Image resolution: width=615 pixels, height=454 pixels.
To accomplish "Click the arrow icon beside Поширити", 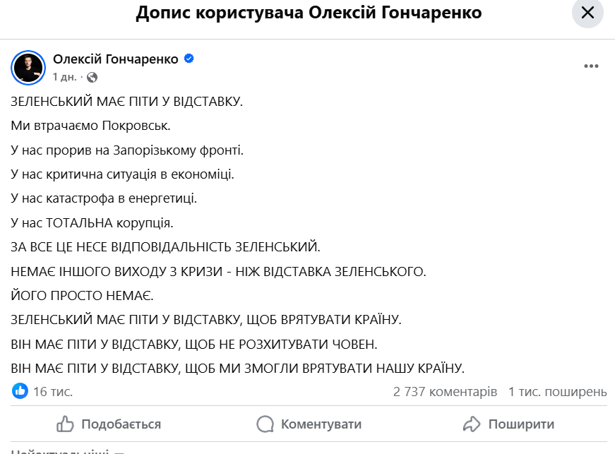I will coord(472,424).
